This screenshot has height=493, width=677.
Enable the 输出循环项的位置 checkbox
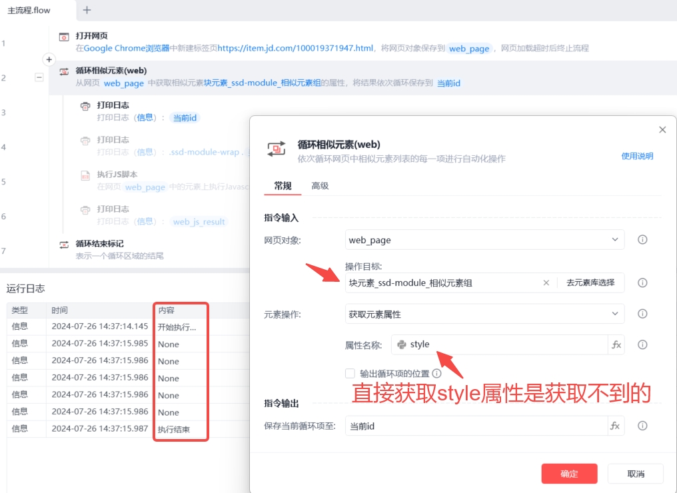(x=350, y=374)
